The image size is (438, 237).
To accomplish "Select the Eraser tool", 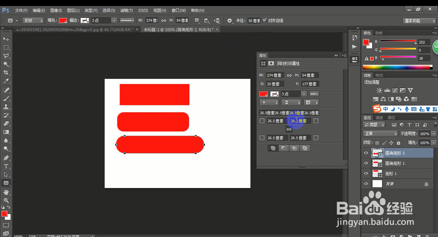I will click(6, 123).
